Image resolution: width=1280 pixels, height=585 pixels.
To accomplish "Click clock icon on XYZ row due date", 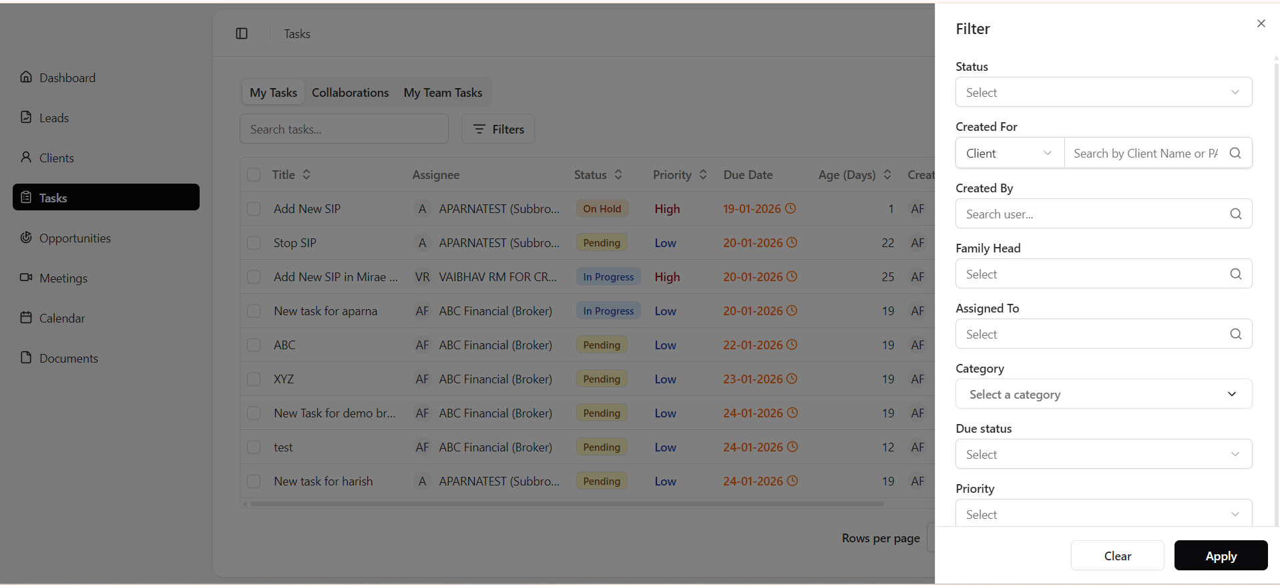I will point(792,379).
